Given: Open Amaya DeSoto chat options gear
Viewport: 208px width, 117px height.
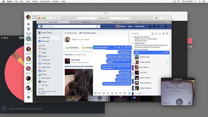Looking at the screenshot, I should pyautogui.click(x=126, y=47).
